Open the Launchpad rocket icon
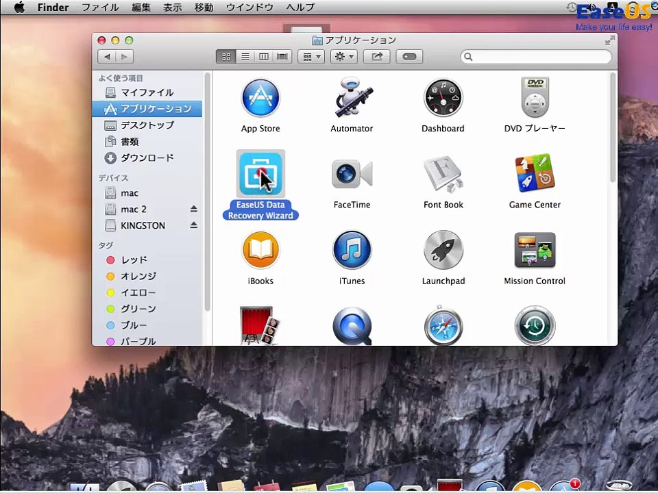658x493 pixels. tap(443, 250)
